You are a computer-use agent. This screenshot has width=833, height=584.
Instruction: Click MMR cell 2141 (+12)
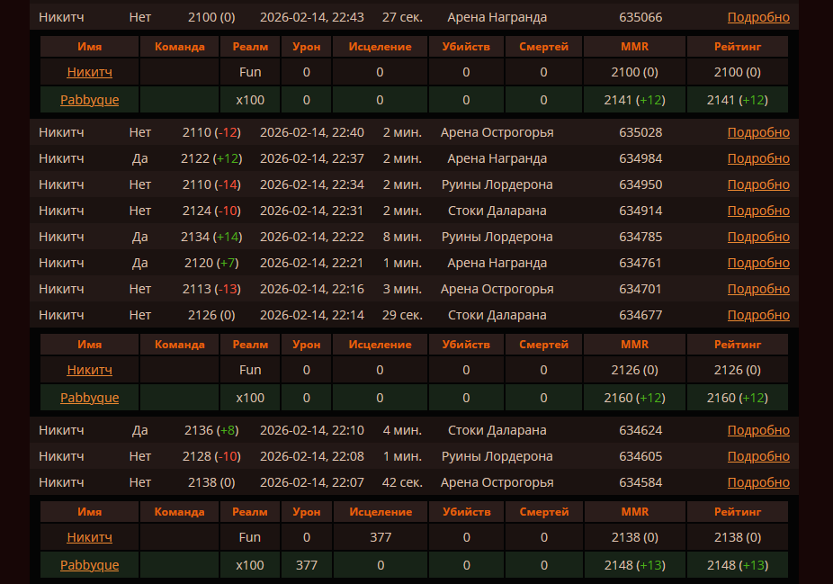tap(634, 100)
